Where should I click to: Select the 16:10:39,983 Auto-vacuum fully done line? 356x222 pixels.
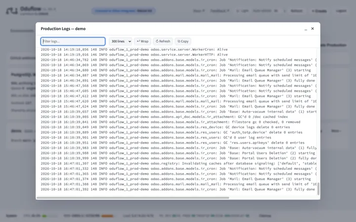tap(178, 148)
